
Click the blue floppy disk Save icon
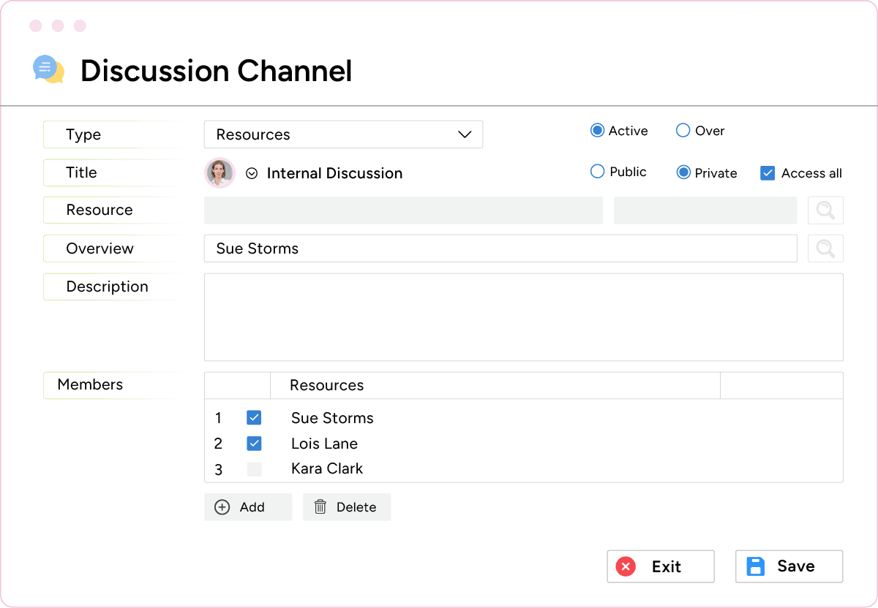pyautogui.click(x=755, y=566)
